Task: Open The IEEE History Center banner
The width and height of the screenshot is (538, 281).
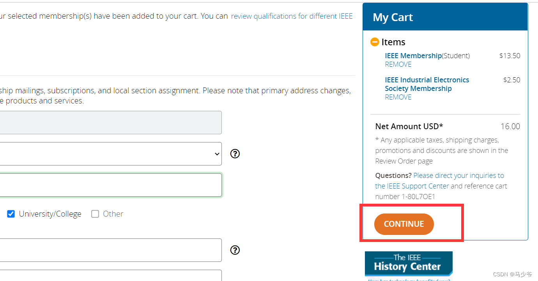Action: click(408, 265)
